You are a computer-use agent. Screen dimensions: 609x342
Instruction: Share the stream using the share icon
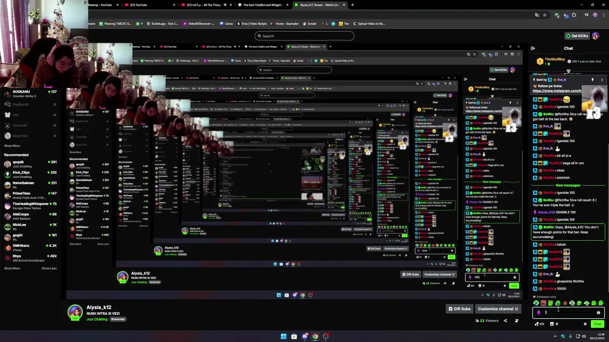point(505,321)
